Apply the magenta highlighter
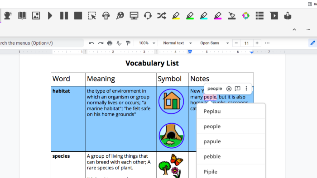 pyautogui.click(x=218, y=15)
